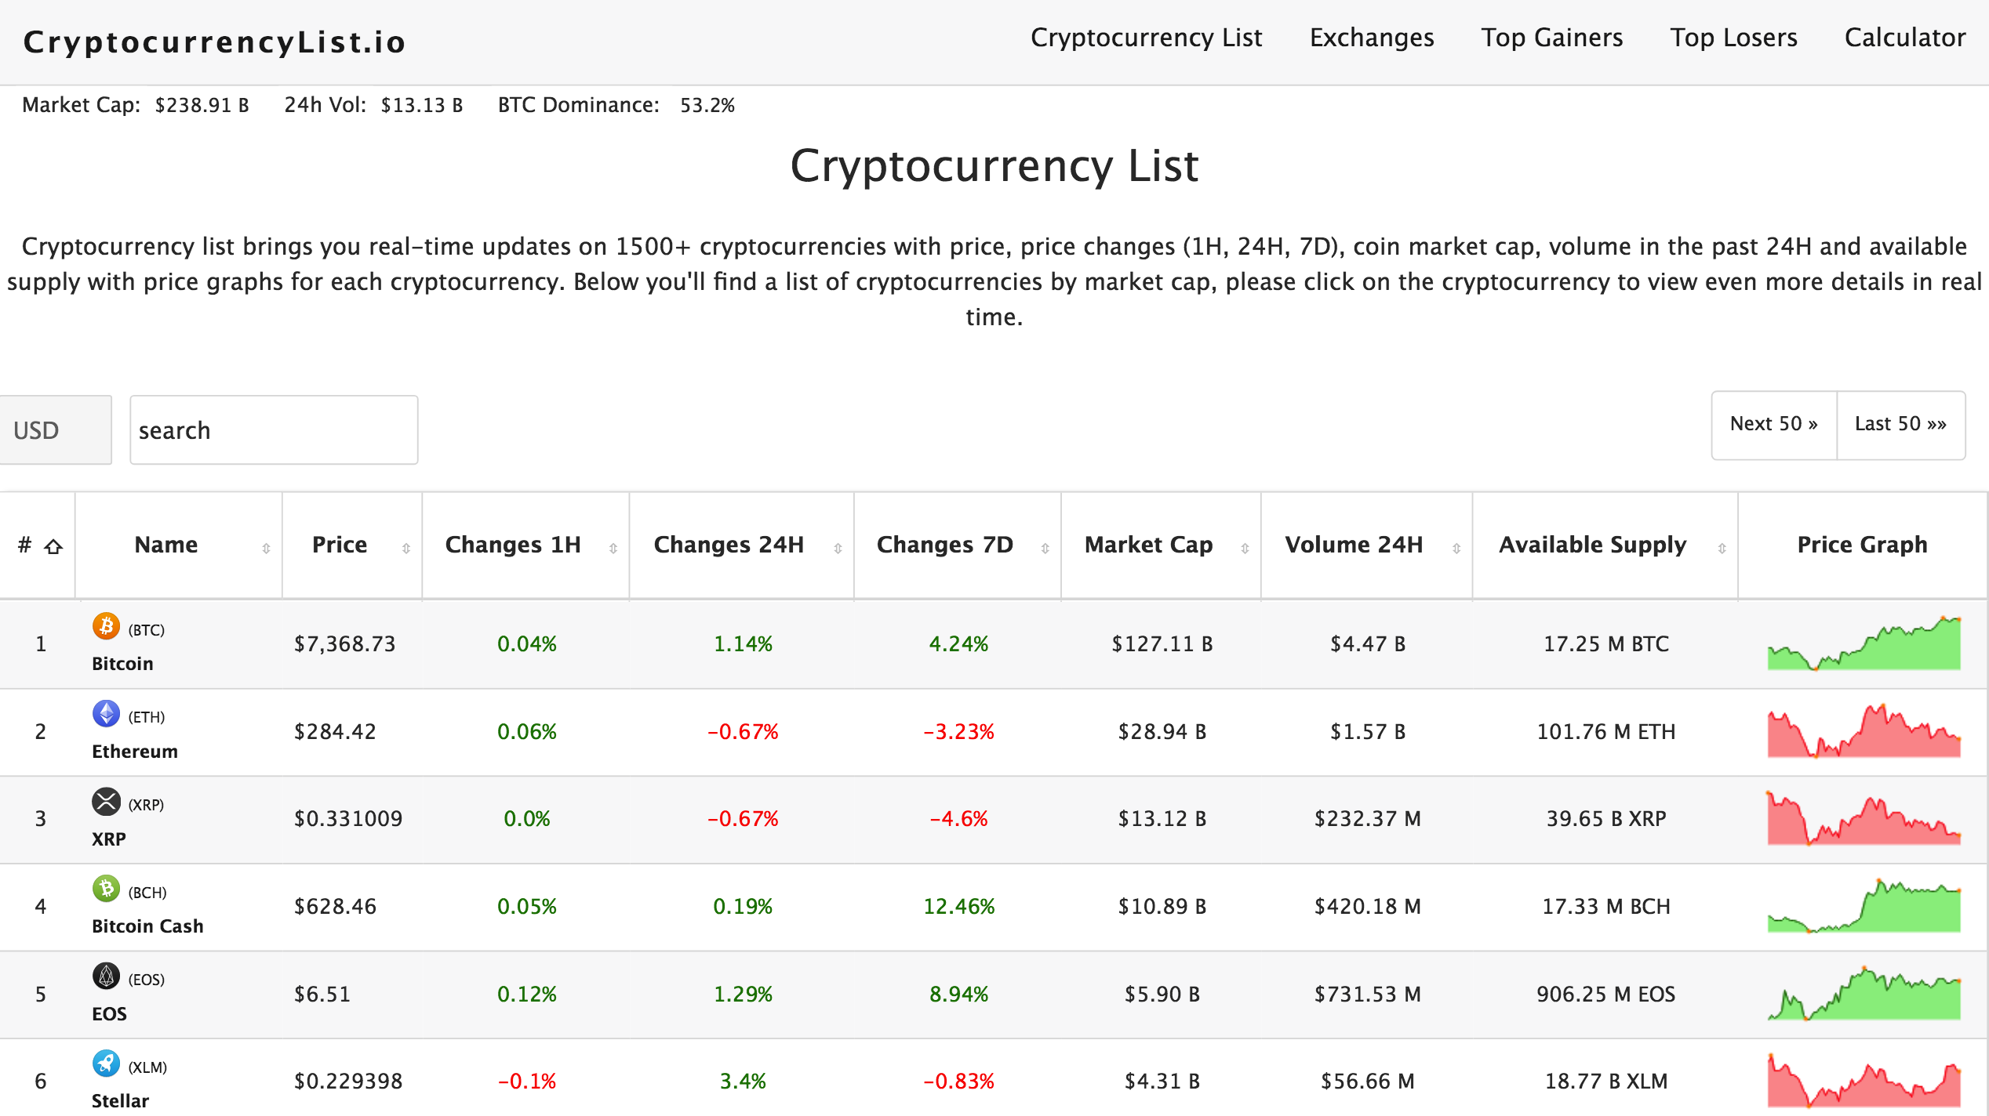Click the Bitcoin coin logo

click(x=106, y=627)
